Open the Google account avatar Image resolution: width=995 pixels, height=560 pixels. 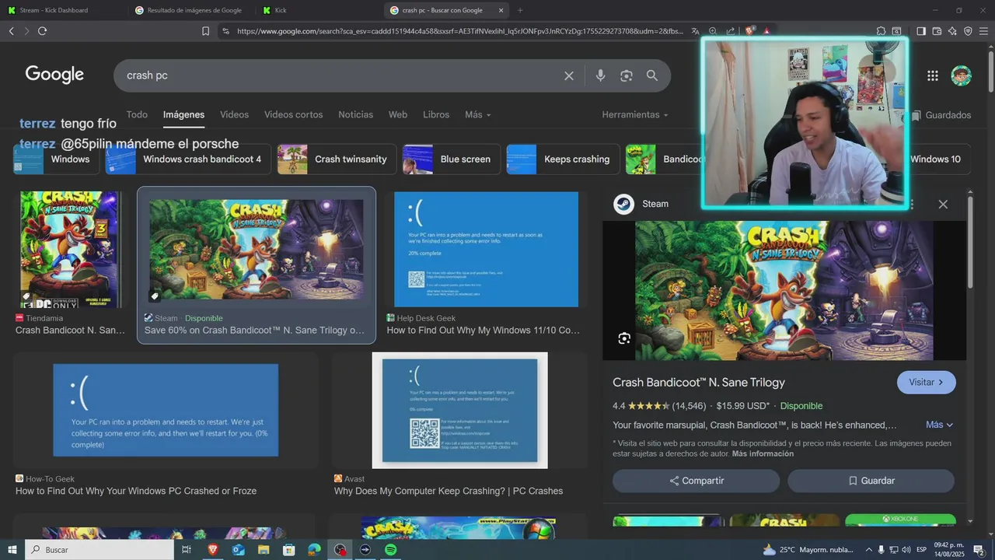(x=962, y=75)
